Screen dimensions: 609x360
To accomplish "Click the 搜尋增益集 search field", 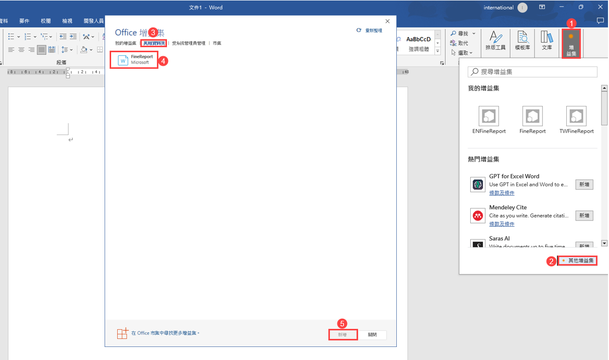I will point(533,72).
